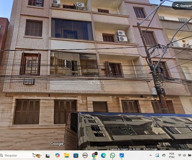Screen dimensions: 192x160
Task: Open the volume speaker tray icon
Action: click(184, 155)
